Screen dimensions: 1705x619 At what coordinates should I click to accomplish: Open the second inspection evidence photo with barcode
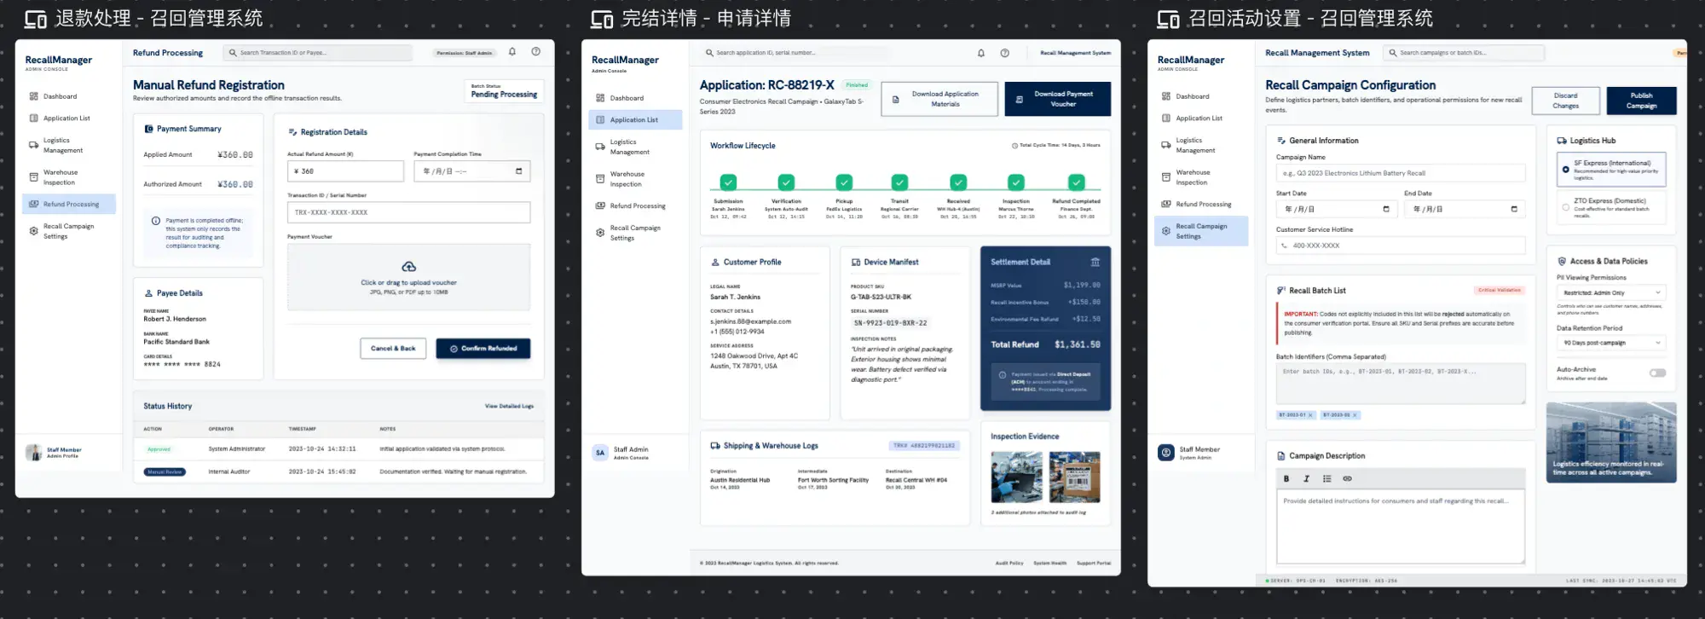pos(1074,477)
